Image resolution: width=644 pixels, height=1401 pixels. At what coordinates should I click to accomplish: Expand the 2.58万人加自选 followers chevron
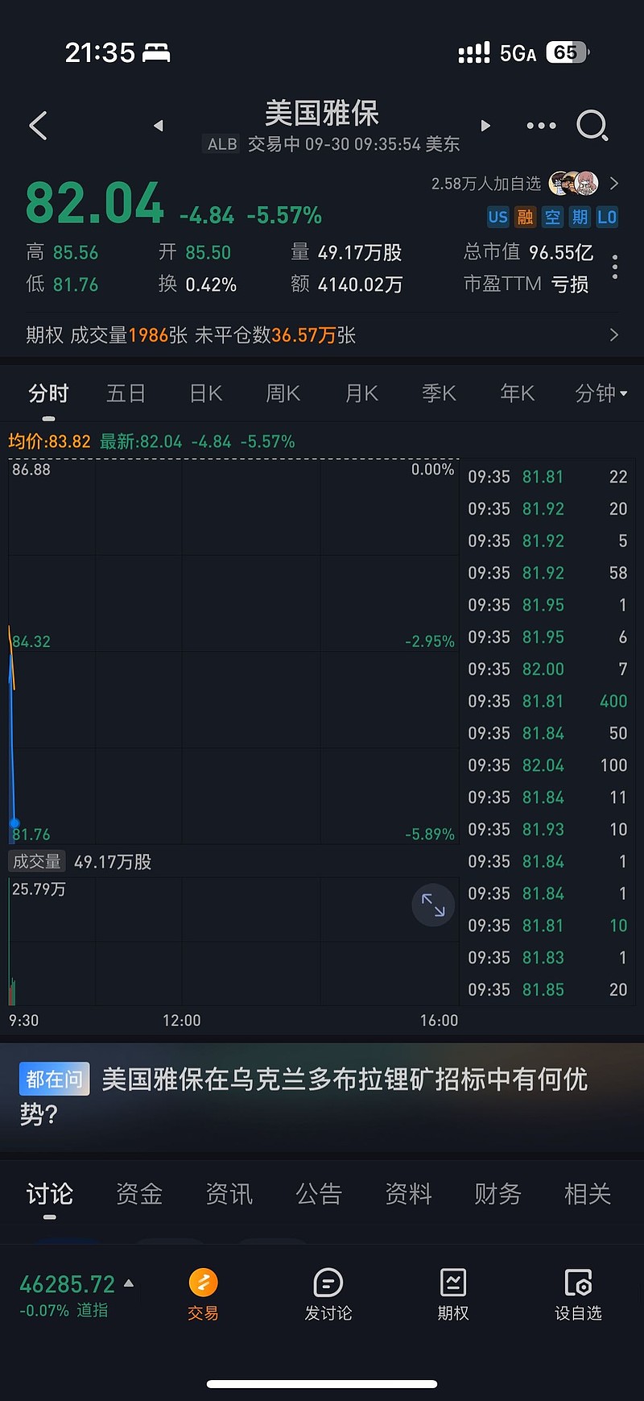[x=614, y=184]
